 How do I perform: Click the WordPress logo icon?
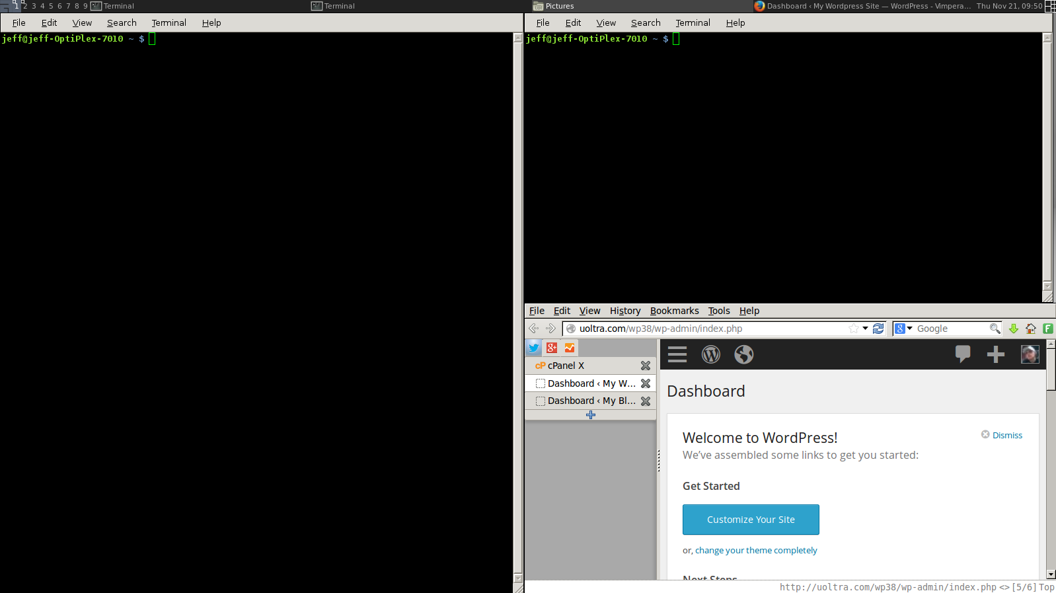click(711, 355)
